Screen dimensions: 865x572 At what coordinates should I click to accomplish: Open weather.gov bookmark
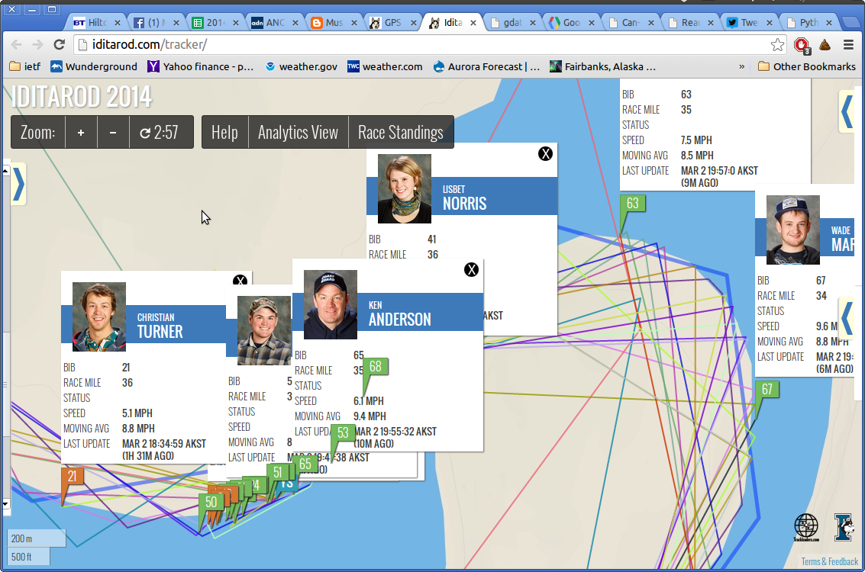click(302, 66)
